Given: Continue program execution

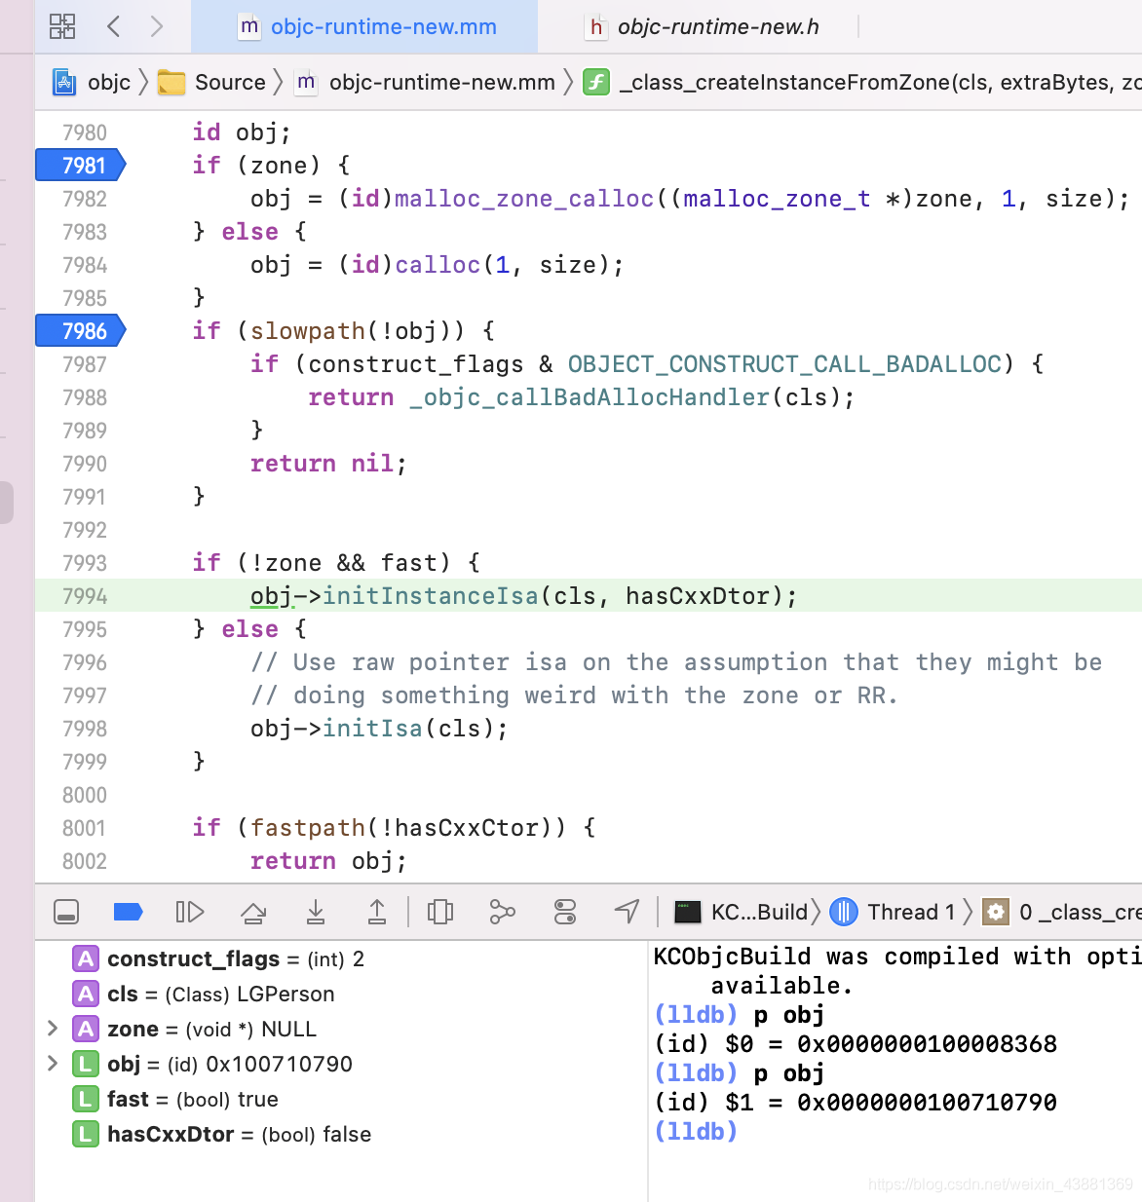Looking at the screenshot, I should coord(189,912).
